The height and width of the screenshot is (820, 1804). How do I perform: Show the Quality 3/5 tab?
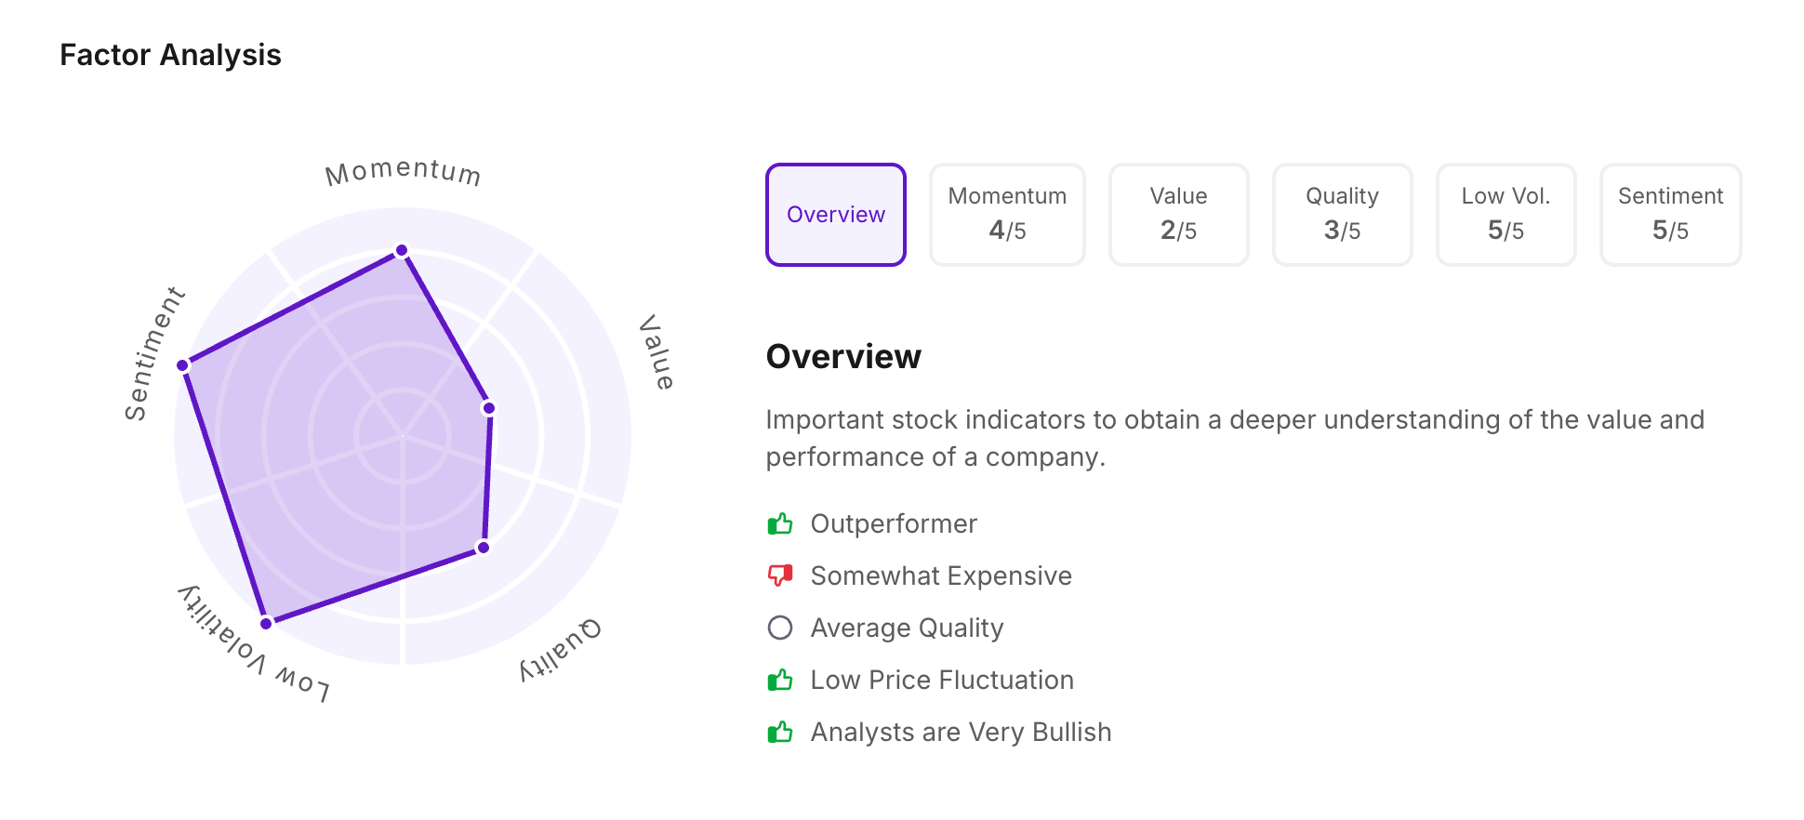click(1342, 215)
